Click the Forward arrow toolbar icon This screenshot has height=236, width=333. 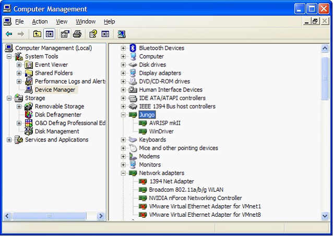tap(20, 34)
